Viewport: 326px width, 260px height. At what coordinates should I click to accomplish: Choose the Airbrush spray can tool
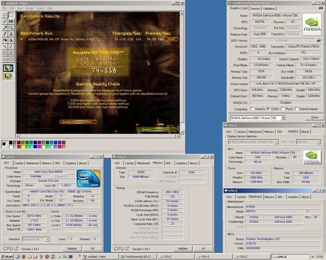(x=5, y=40)
